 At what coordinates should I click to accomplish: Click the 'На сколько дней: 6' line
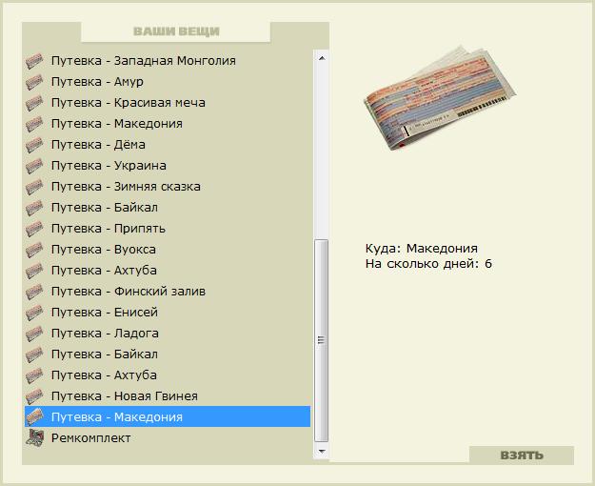coord(428,264)
